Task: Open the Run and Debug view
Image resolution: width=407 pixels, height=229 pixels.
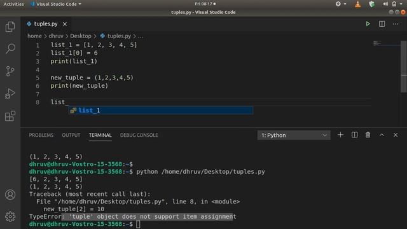Action: pos(10,94)
